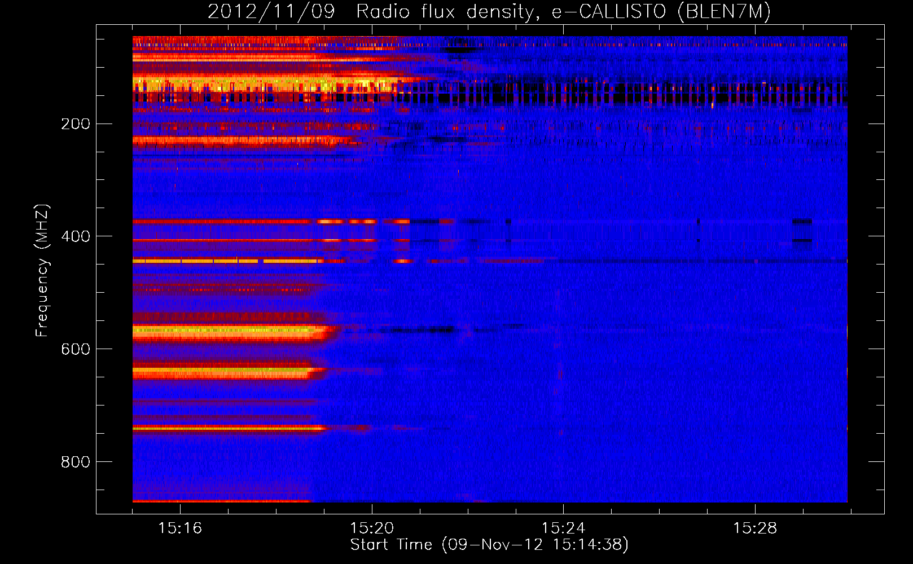Click the 200 frequency tick label
The height and width of the screenshot is (564, 913).
[x=76, y=124]
